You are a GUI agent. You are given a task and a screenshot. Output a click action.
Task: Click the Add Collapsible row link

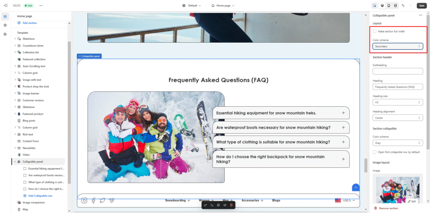(x=40, y=196)
